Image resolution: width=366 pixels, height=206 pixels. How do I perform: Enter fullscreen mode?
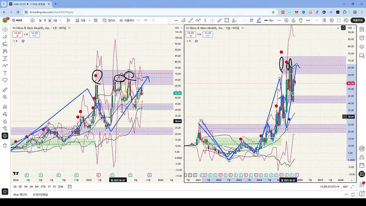[339, 21]
